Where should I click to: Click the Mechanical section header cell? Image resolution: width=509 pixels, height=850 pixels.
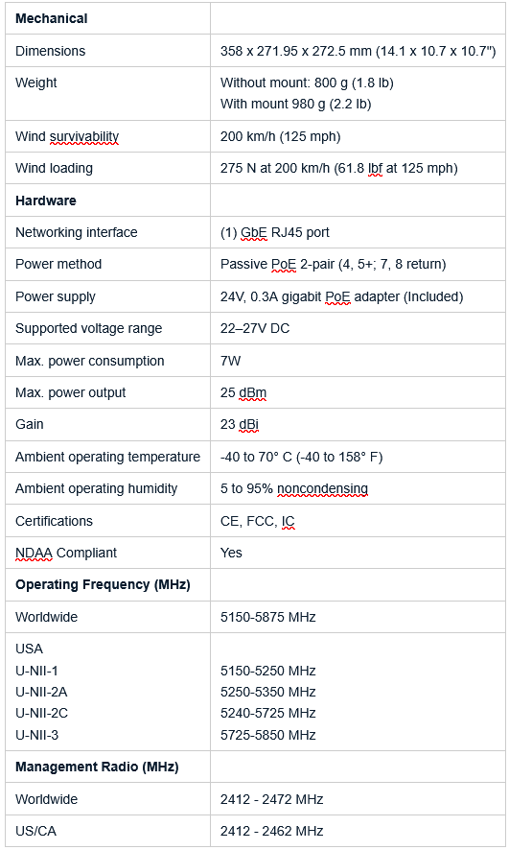pyautogui.click(x=107, y=18)
